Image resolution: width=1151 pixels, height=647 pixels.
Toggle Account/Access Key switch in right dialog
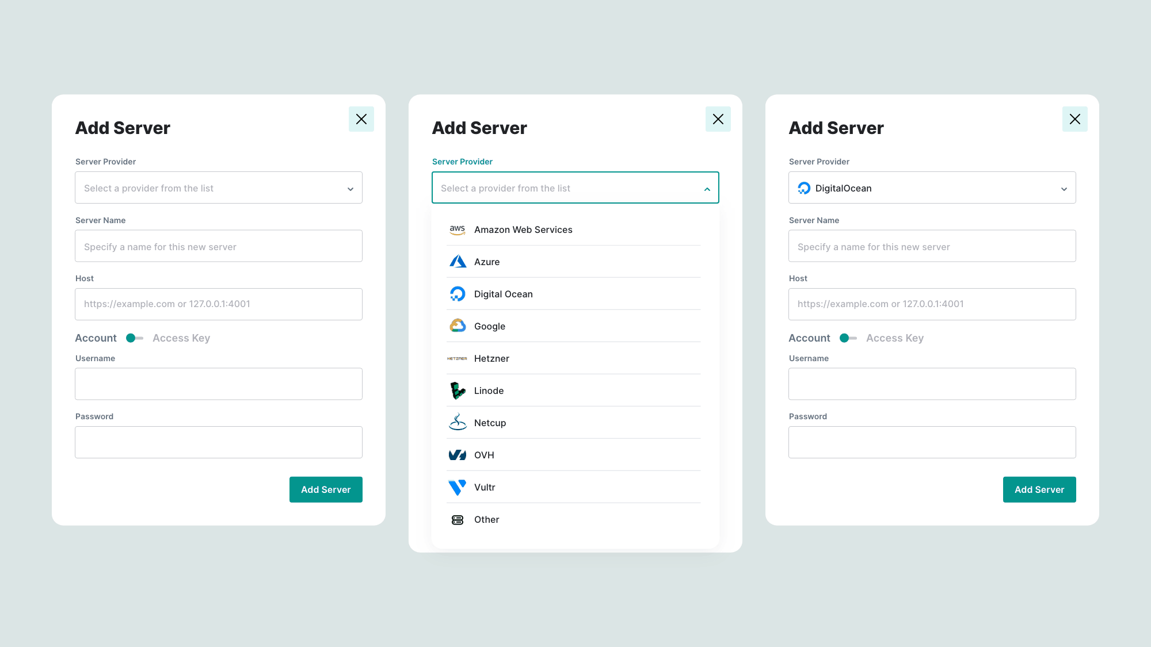pos(848,338)
